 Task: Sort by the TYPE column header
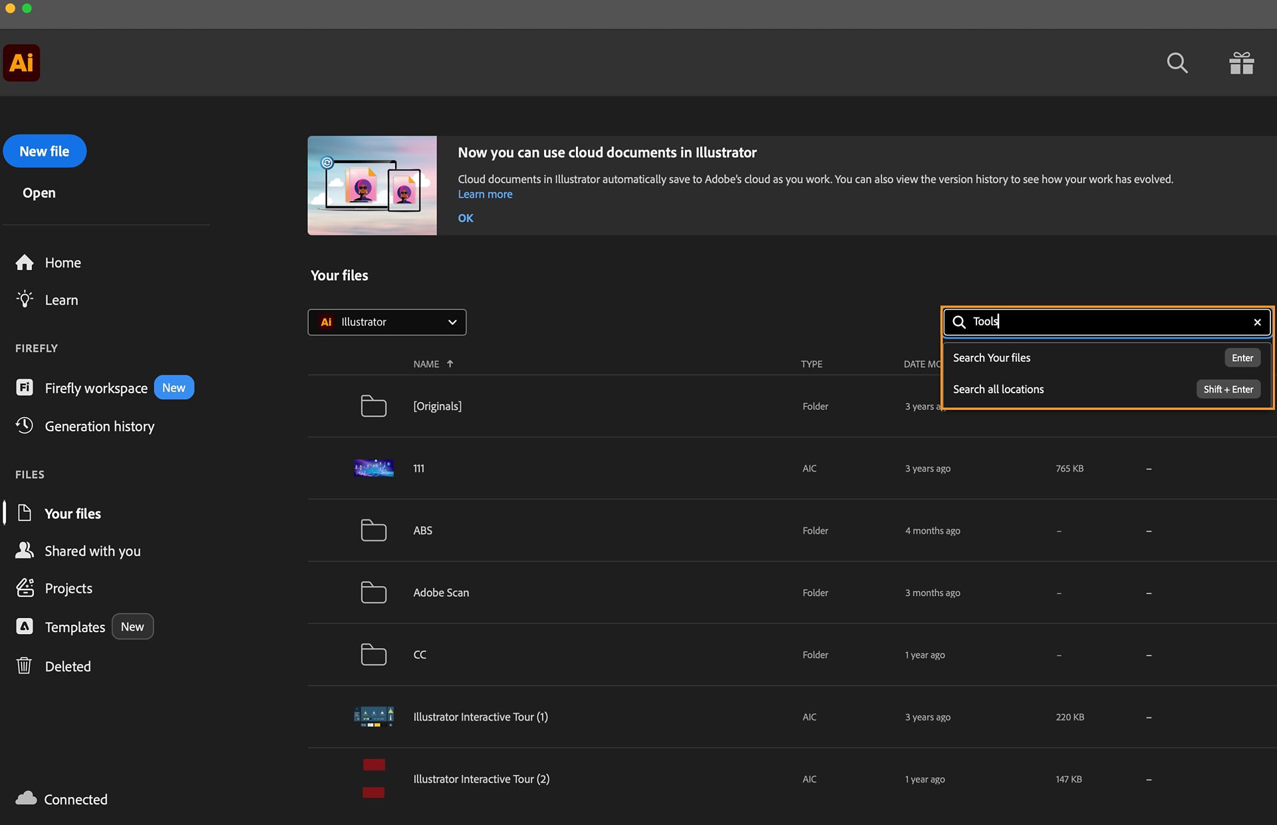tap(811, 364)
